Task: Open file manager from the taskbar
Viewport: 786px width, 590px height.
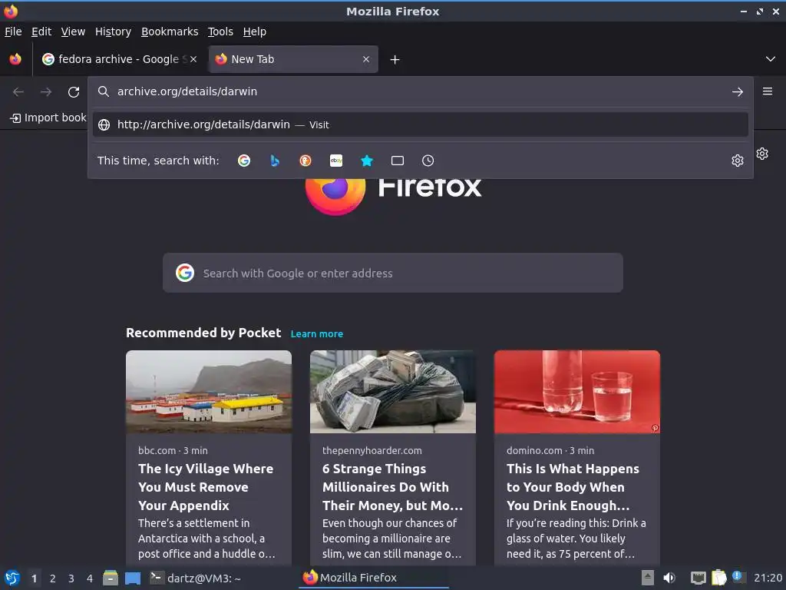Action: 111,578
